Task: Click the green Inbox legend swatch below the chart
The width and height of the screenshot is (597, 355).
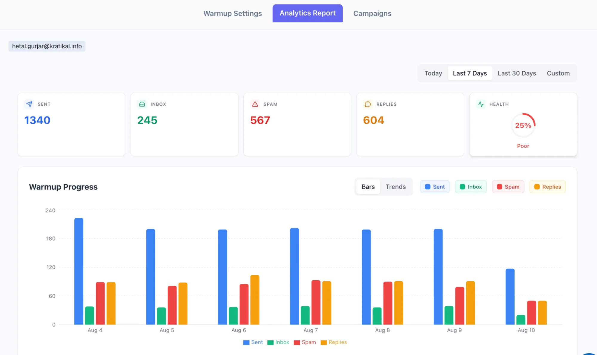Action: tap(270, 342)
